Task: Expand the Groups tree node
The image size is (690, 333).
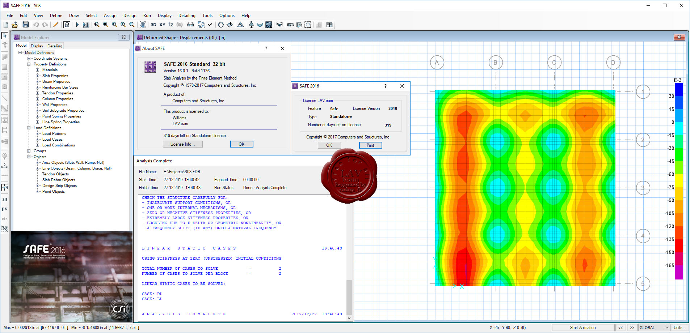Action: pos(29,151)
